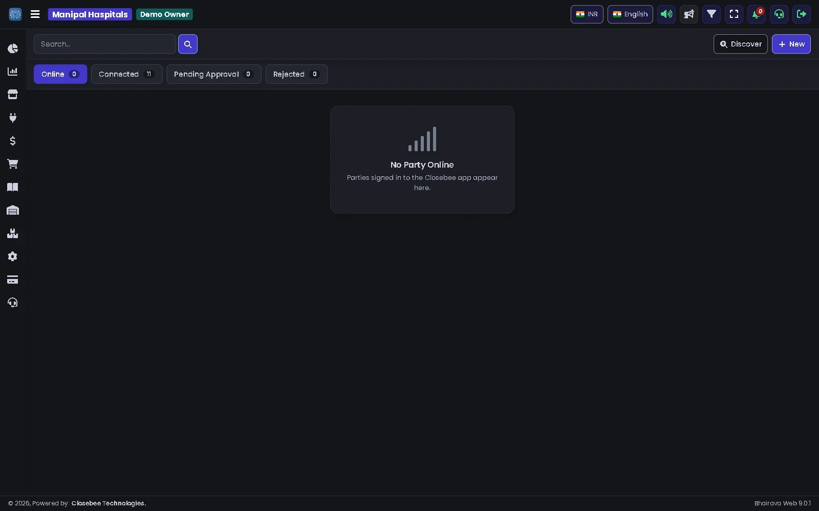This screenshot has height=511, width=819.
Task: Open the INR currency selector
Action: tap(587, 14)
